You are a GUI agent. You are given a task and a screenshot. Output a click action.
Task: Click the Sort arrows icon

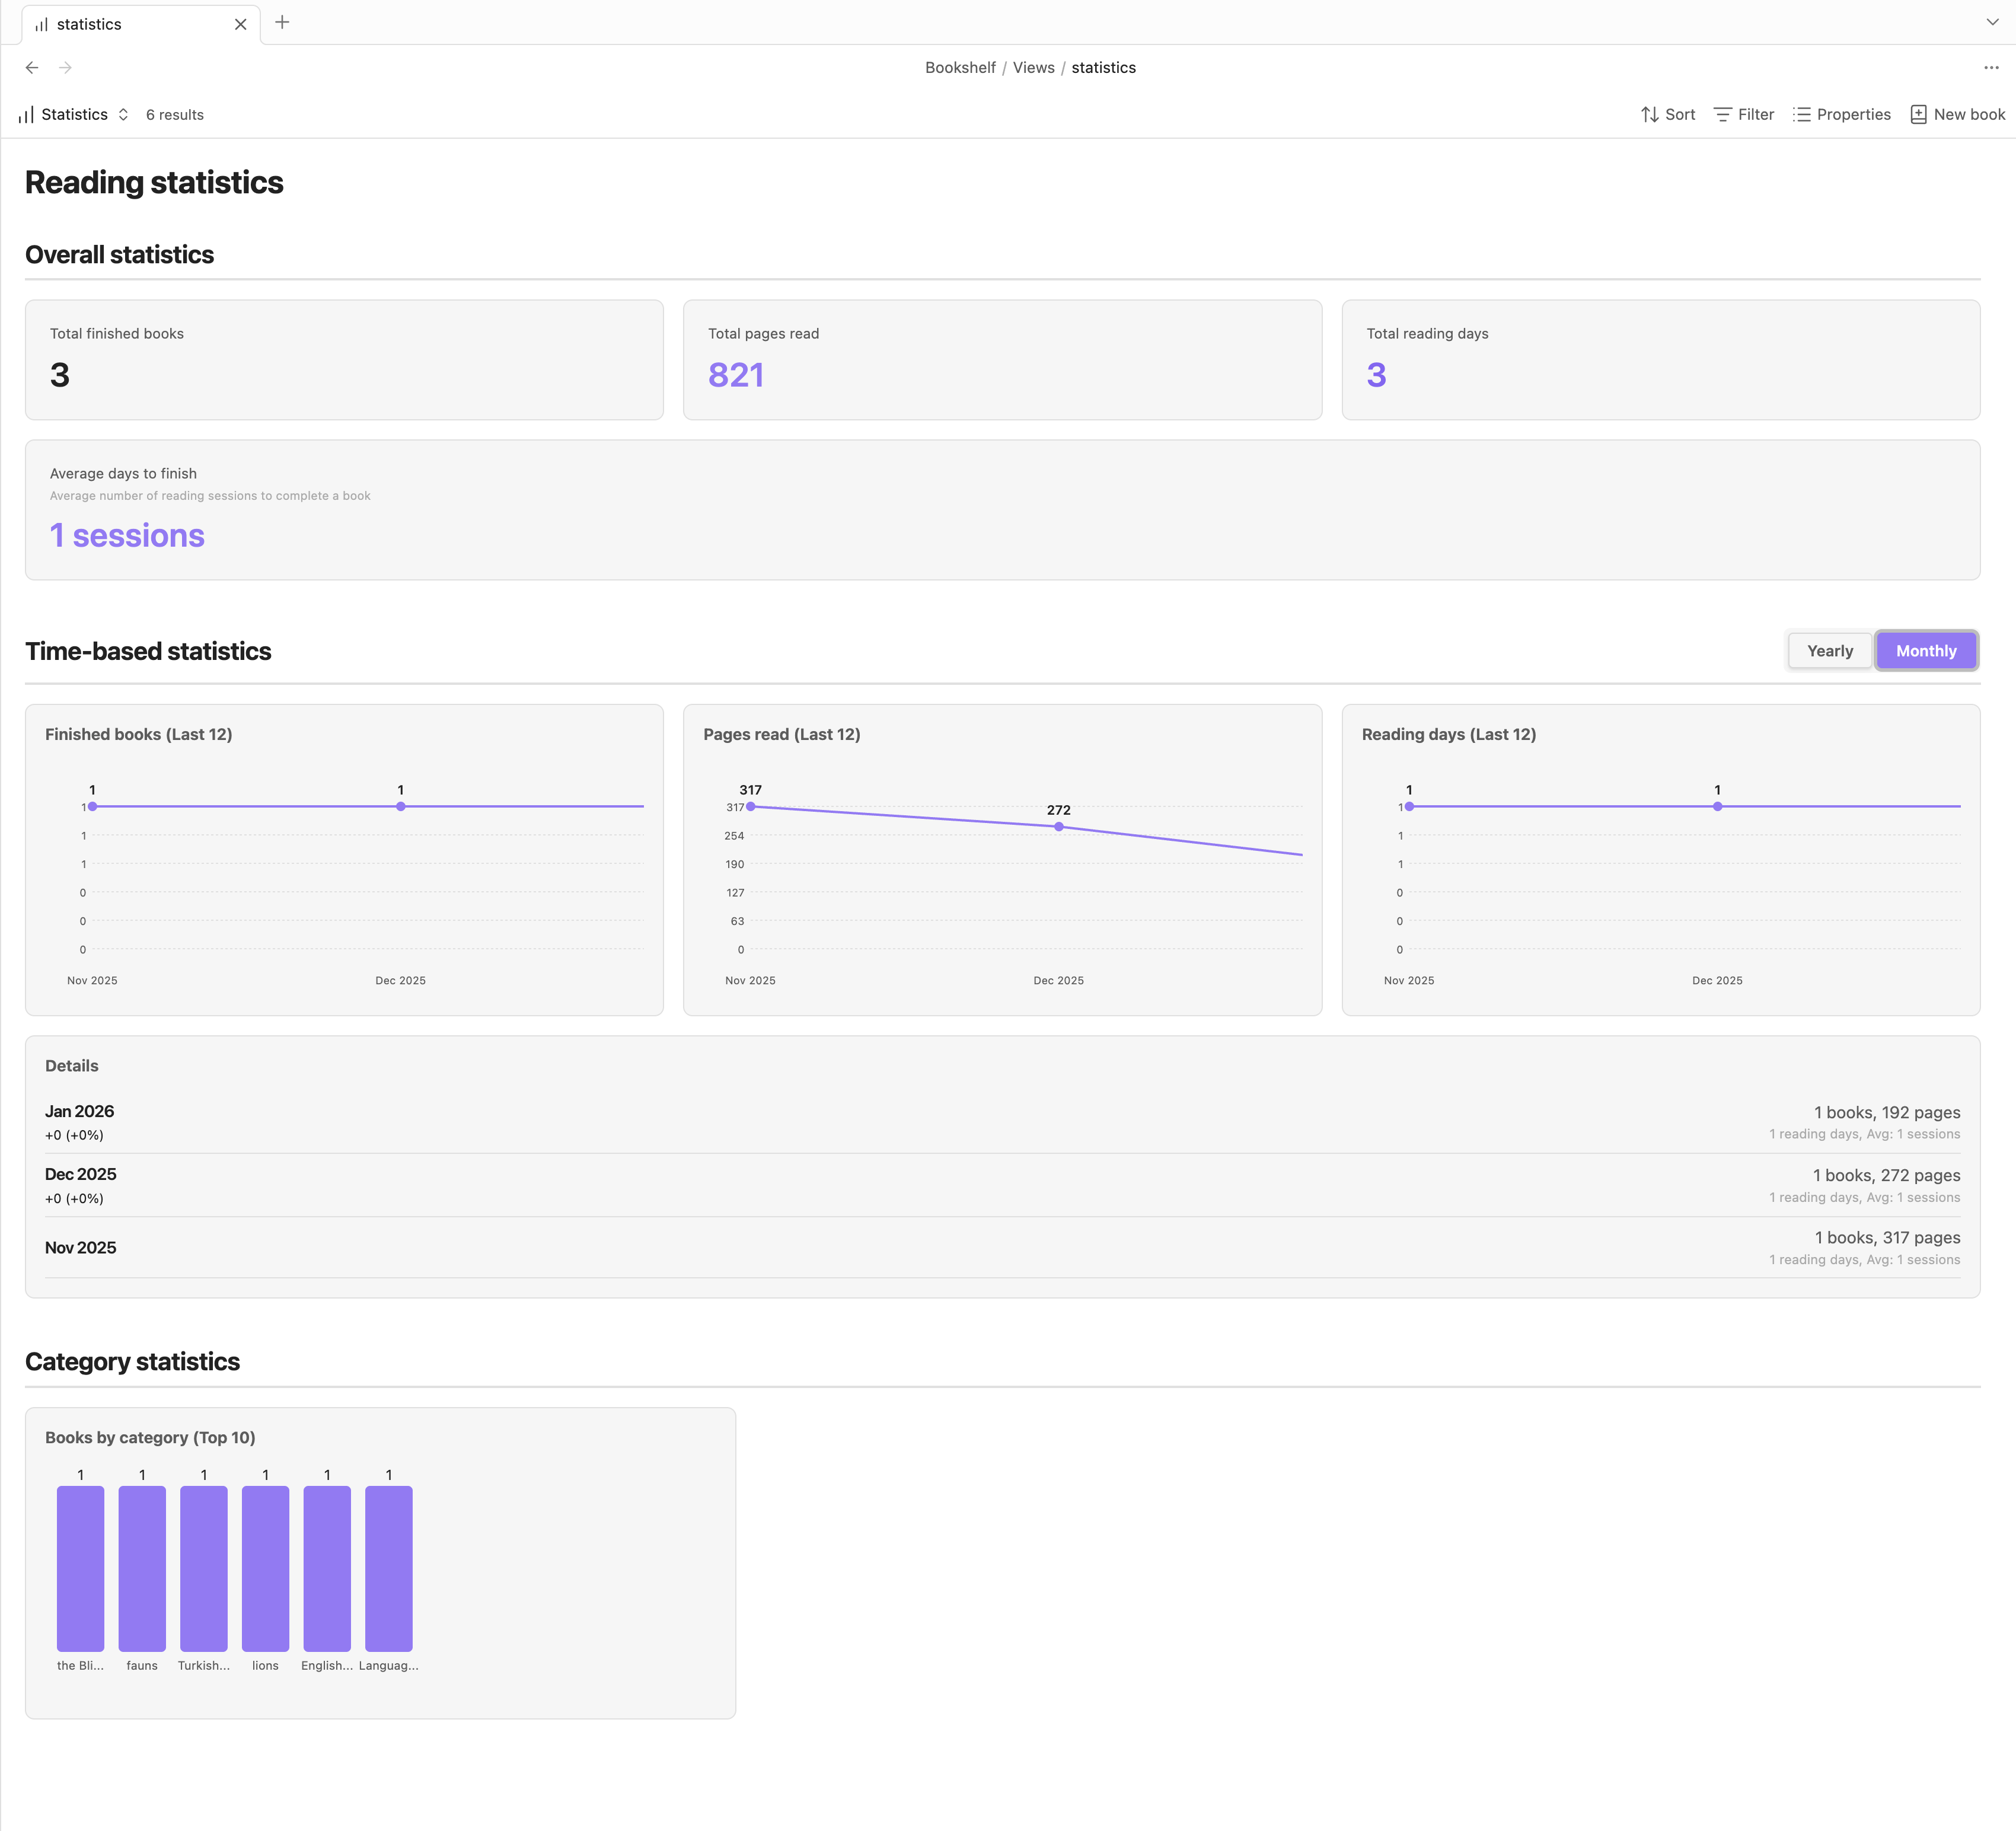(1649, 115)
